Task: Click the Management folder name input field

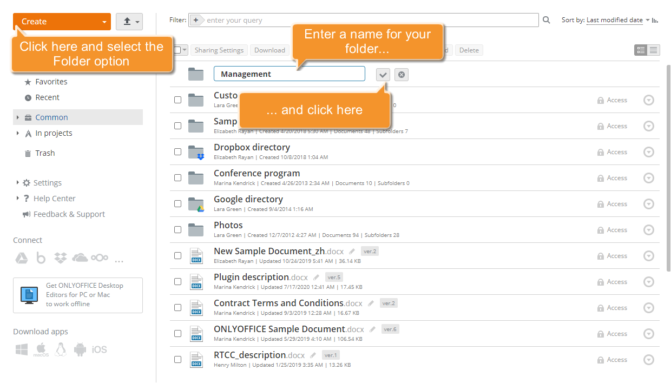Action: tap(290, 74)
